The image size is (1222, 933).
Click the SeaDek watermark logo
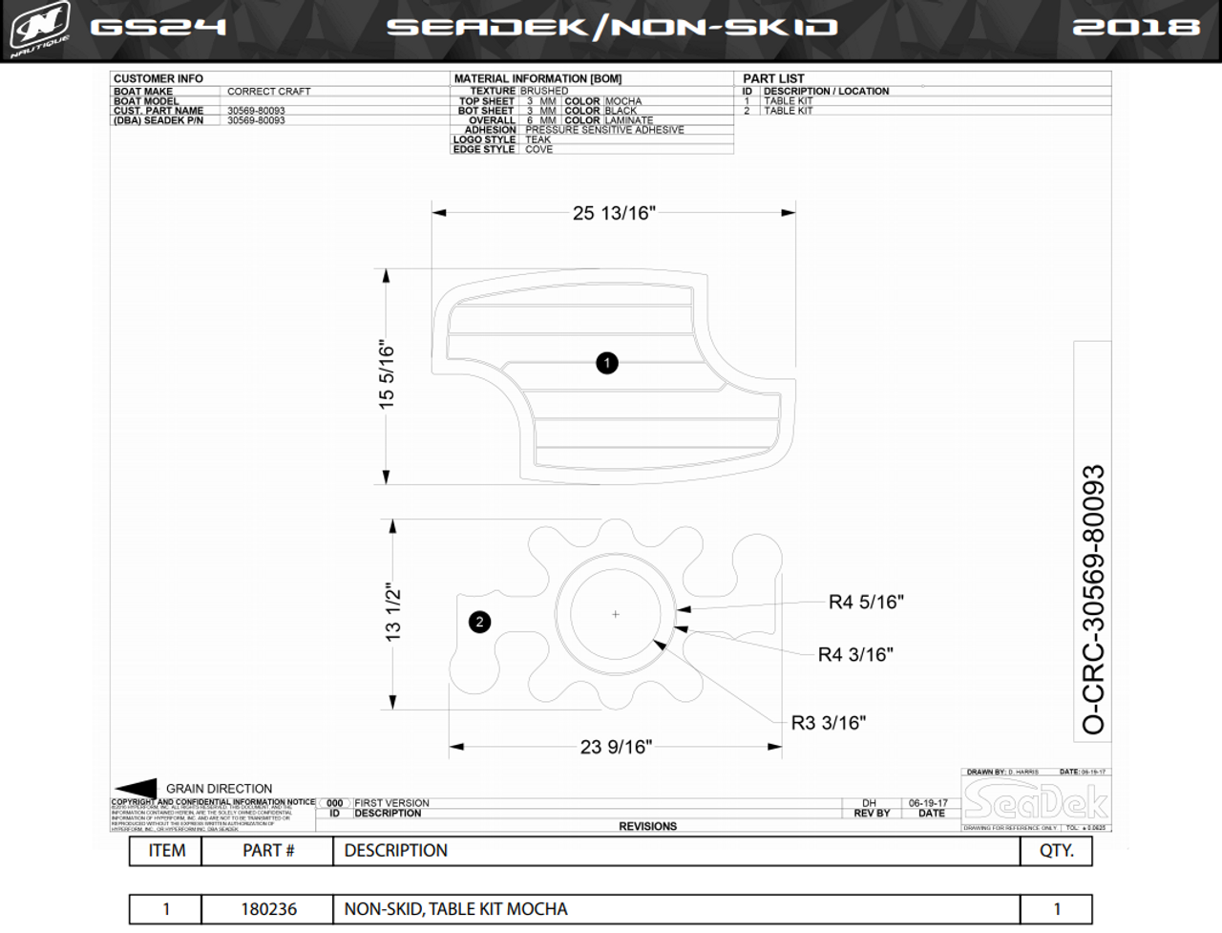pyautogui.click(x=1036, y=802)
